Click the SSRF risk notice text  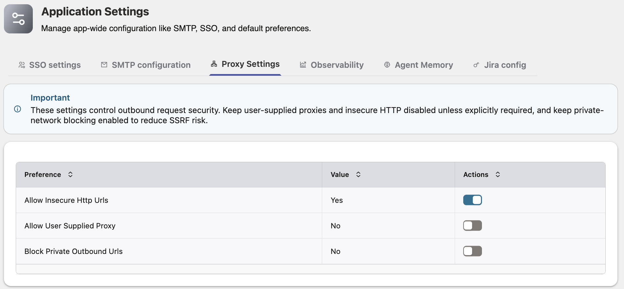point(317,115)
